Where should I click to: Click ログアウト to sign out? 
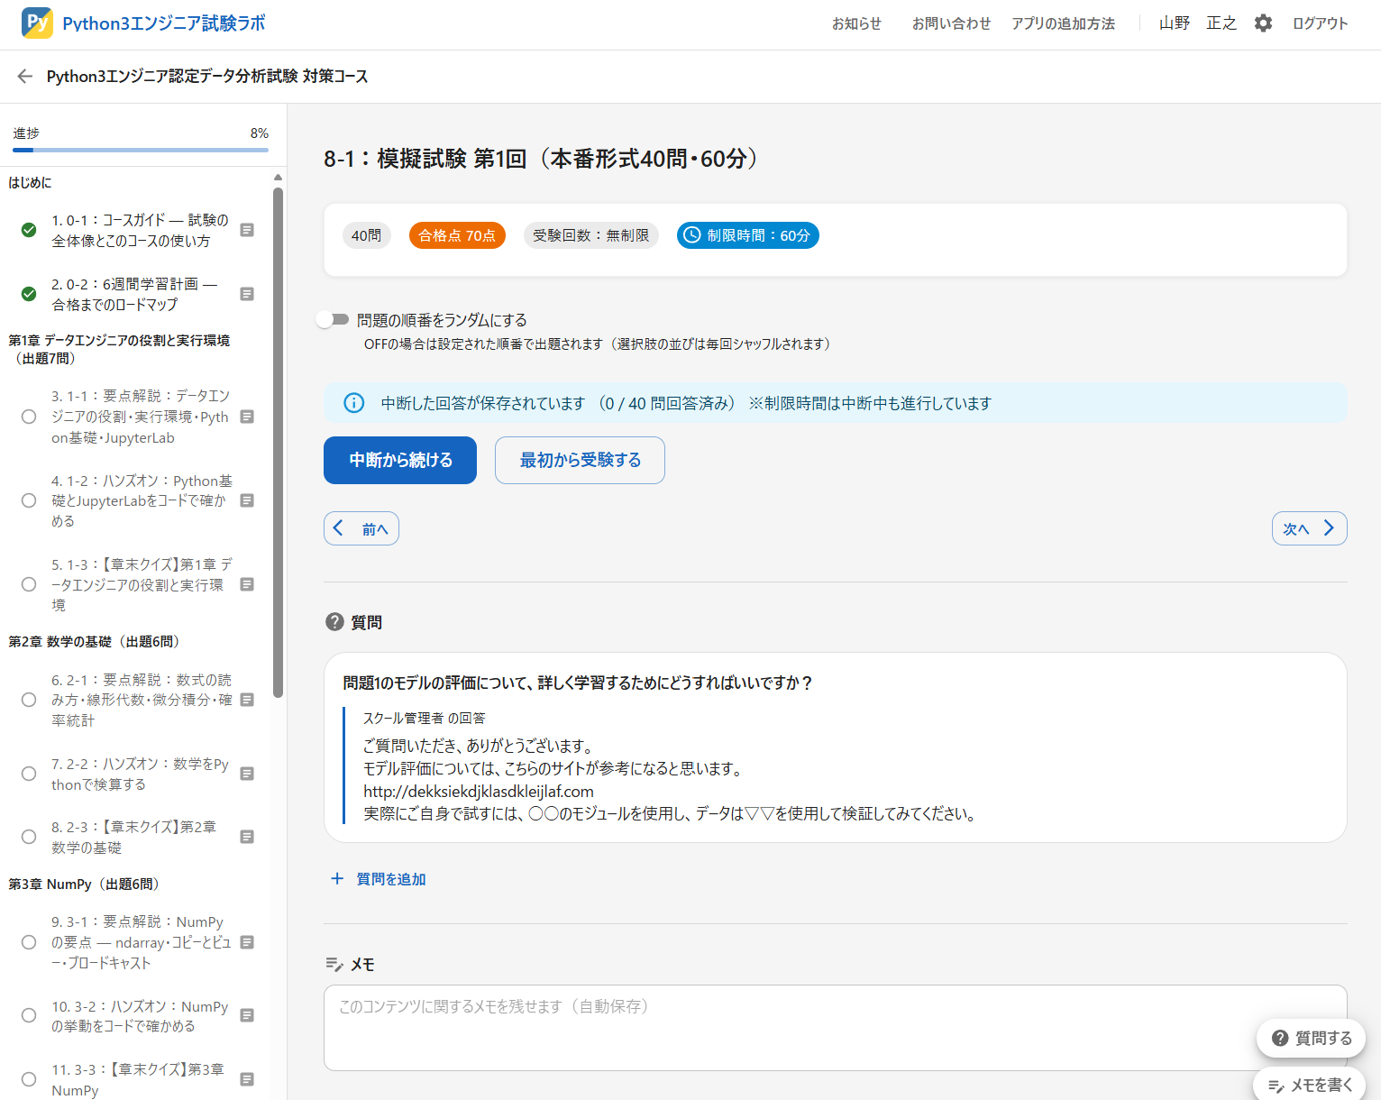(1320, 23)
